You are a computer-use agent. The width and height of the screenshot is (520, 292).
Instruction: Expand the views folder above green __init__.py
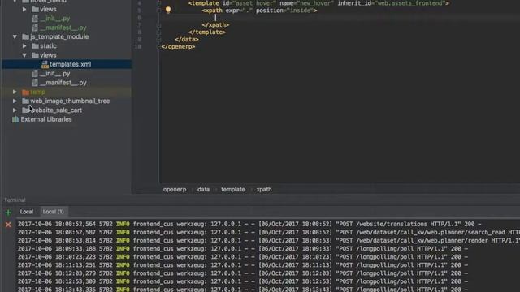[x=24, y=9]
